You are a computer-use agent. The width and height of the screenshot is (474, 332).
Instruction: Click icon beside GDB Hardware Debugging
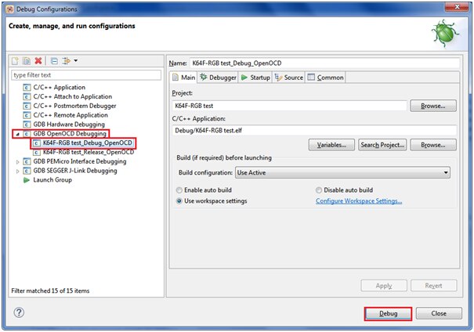(27, 125)
